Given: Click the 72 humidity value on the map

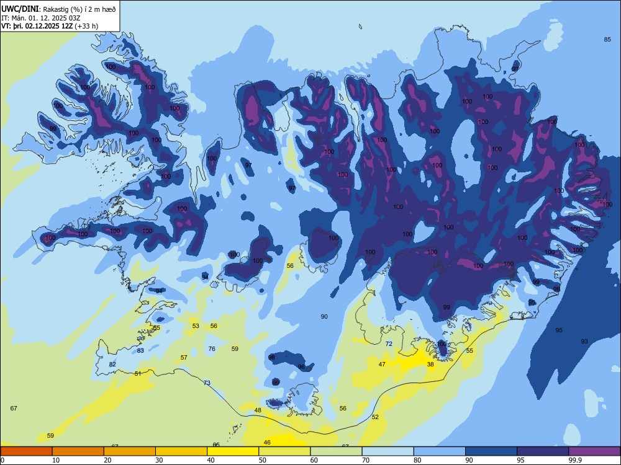Looking at the screenshot, I should 389,343.
